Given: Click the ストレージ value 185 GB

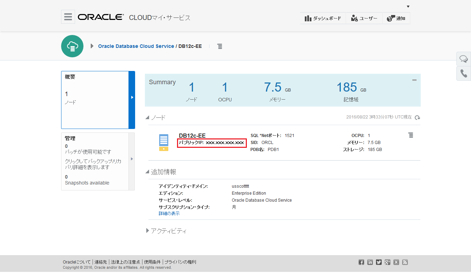Looking at the screenshot, I should pyautogui.click(x=375, y=150).
